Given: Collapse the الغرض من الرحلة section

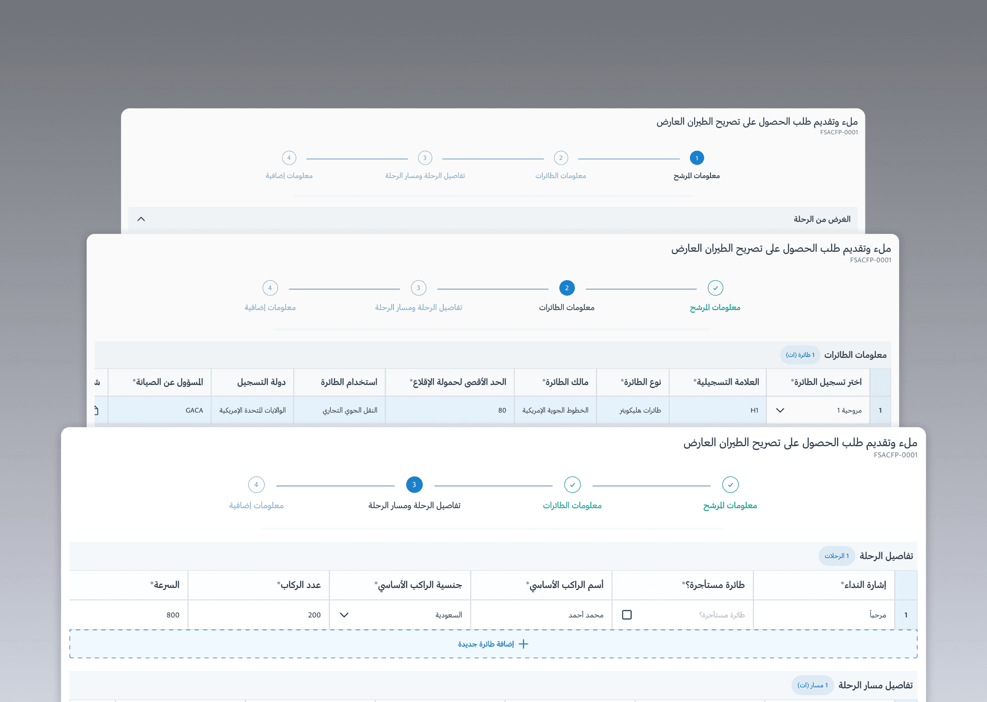Looking at the screenshot, I should tap(141, 219).
